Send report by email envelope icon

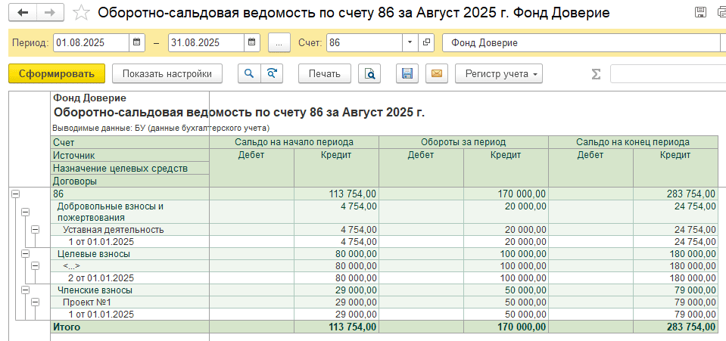pyautogui.click(x=435, y=73)
